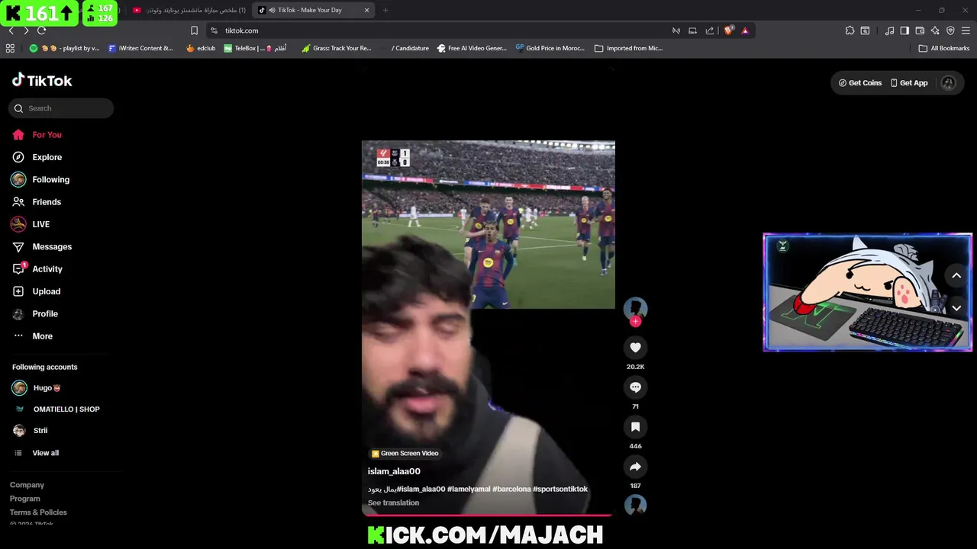The width and height of the screenshot is (977, 549).
Task: Reload the page with the refresh icon
Action: coord(41,30)
